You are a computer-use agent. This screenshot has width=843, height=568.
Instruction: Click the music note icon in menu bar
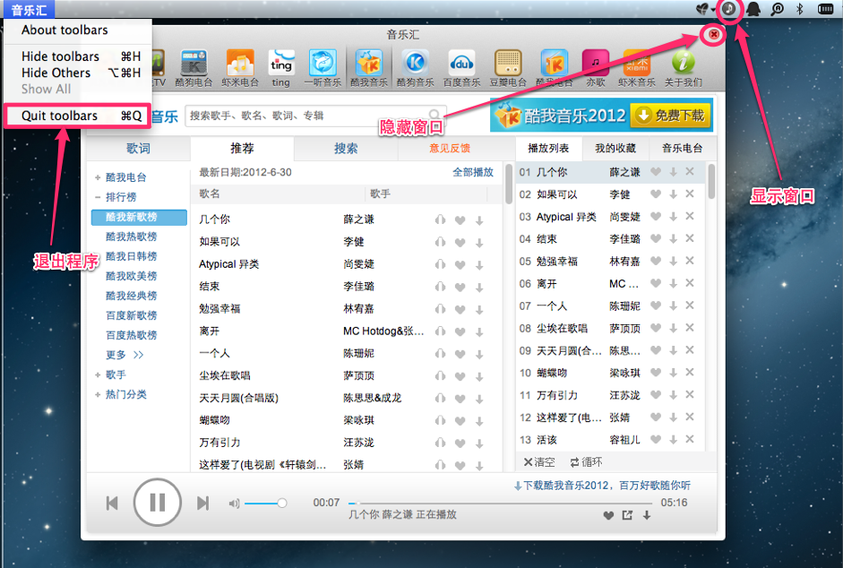[x=730, y=9]
